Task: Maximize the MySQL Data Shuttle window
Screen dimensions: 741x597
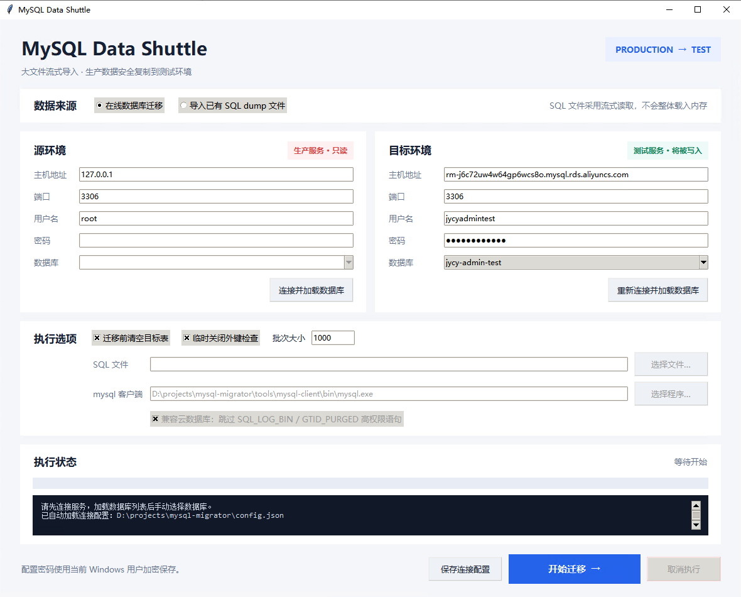Action: [698, 9]
